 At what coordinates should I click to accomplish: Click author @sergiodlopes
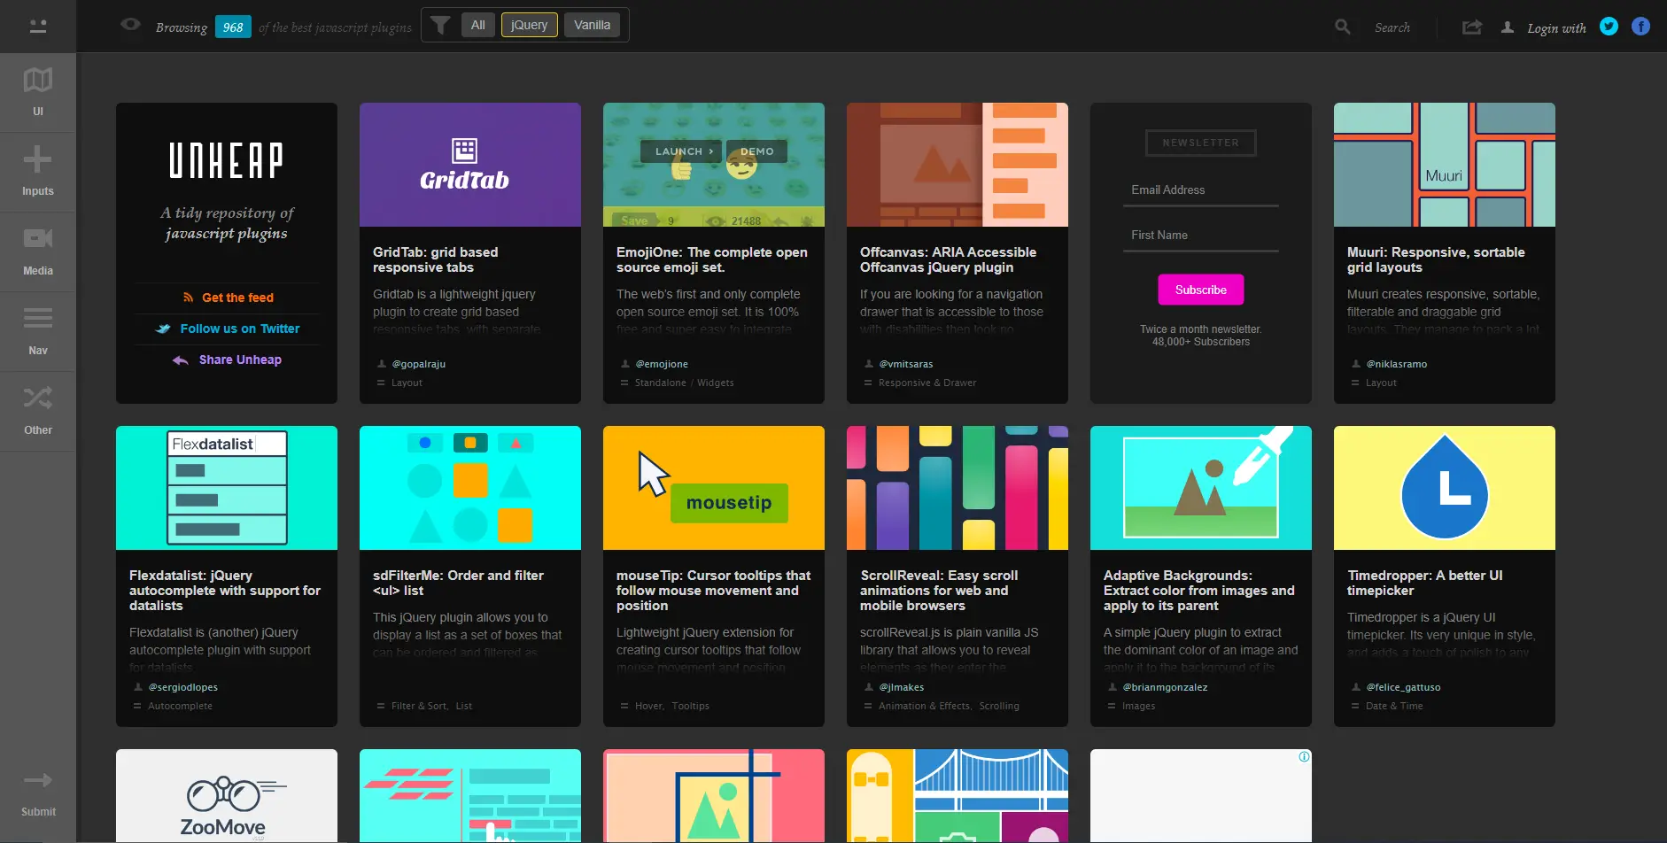pyautogui.click(x=183, y=687)
